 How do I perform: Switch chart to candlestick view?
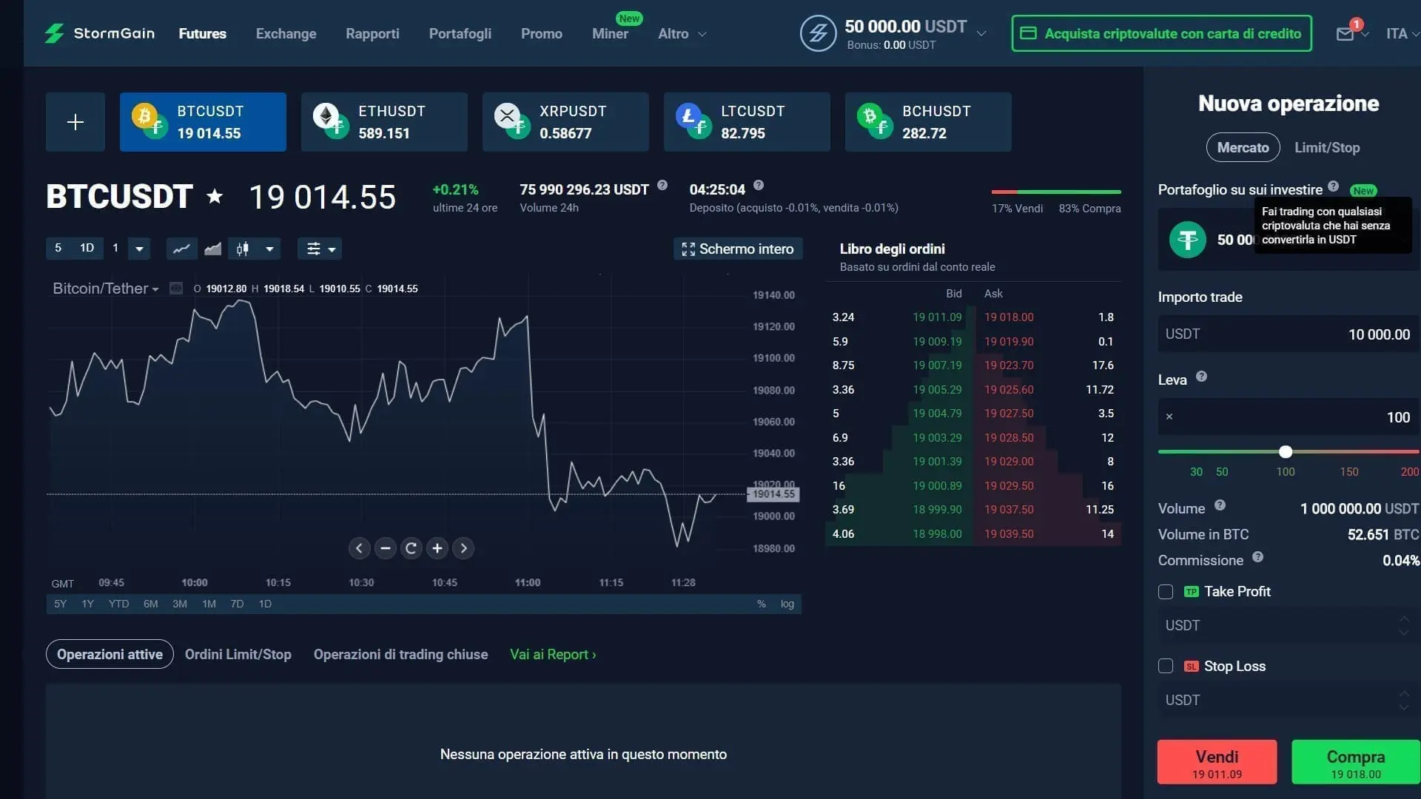click(x=242, y=249)
